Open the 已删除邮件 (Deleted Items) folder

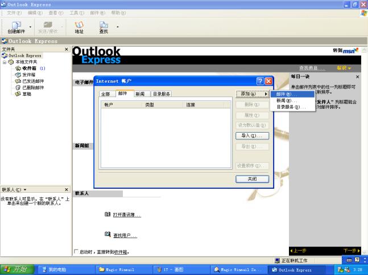[32, 87]
